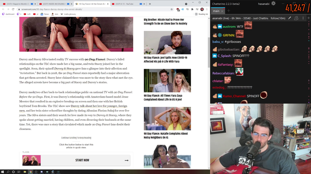Open Task View on the taskbar
Viewport: 311px width, 174px height.
pos(19,172)
